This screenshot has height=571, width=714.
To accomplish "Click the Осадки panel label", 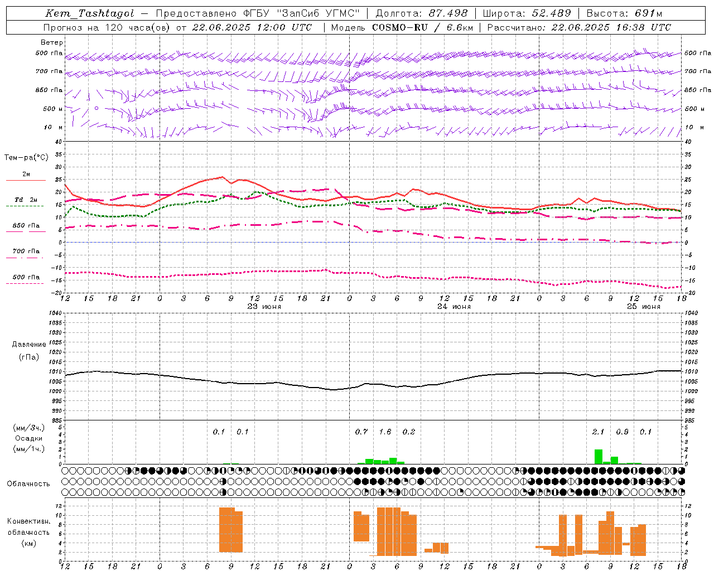I will coord(29,438).
